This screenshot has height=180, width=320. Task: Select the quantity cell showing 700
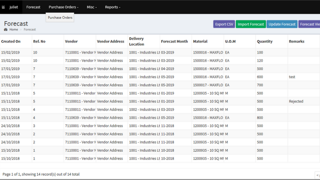pyautogui.click(x=271, y=85)
